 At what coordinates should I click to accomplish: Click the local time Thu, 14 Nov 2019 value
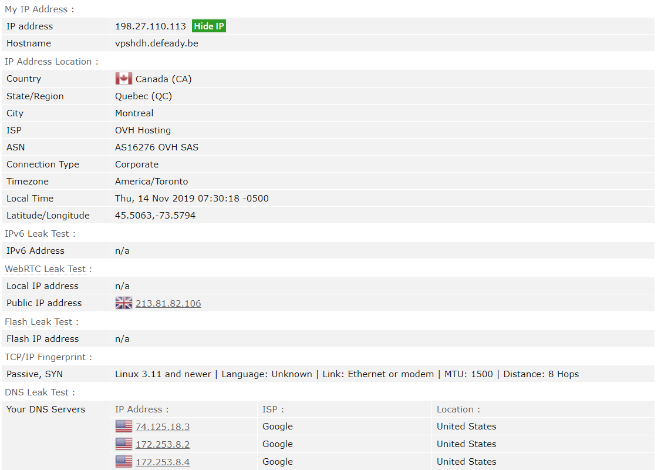[x=192, y=199]
